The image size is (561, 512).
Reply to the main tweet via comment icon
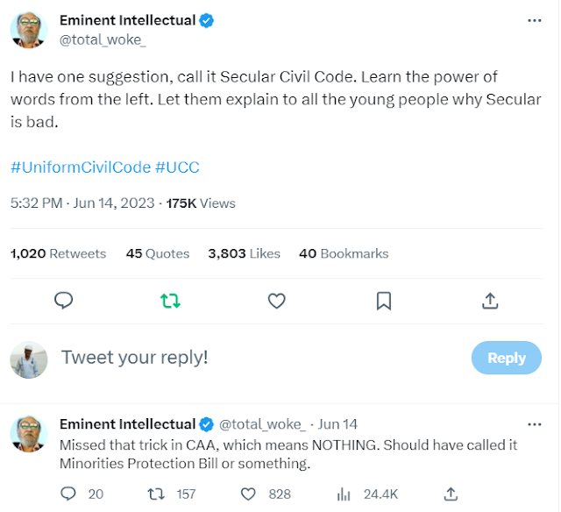click(x=63, y=302)
